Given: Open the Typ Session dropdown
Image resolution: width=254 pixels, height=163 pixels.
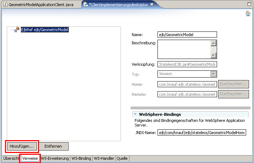Looking at the screenshot, I should (213, 74).
